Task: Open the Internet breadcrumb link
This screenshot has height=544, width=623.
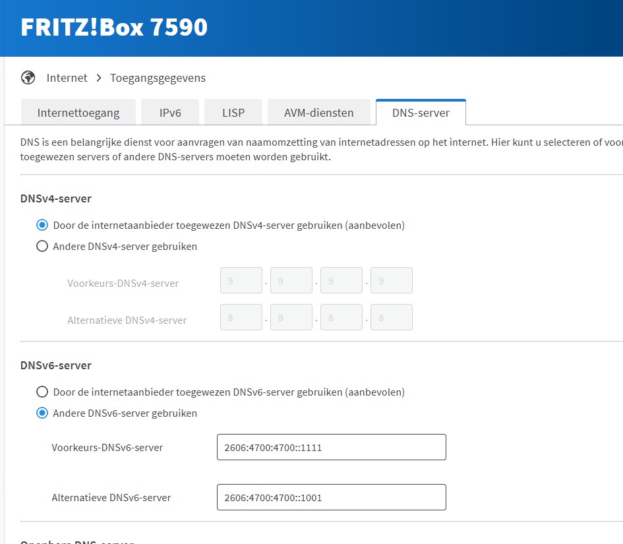Action: coord(67,78)
